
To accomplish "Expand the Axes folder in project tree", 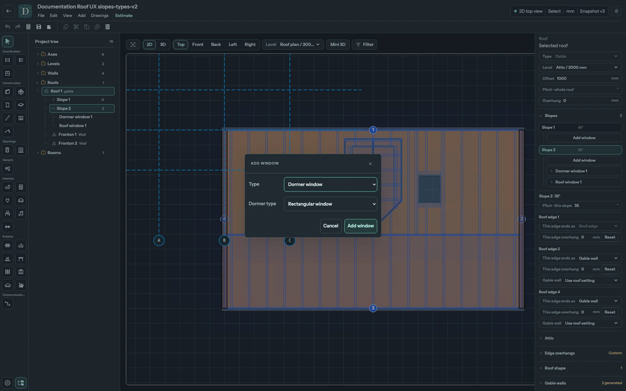I will (x=37, y=54).
